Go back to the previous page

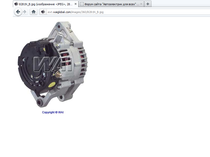(18, 12)
